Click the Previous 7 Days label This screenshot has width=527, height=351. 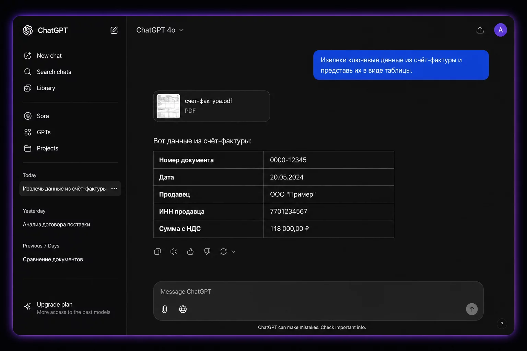[41, 245]
